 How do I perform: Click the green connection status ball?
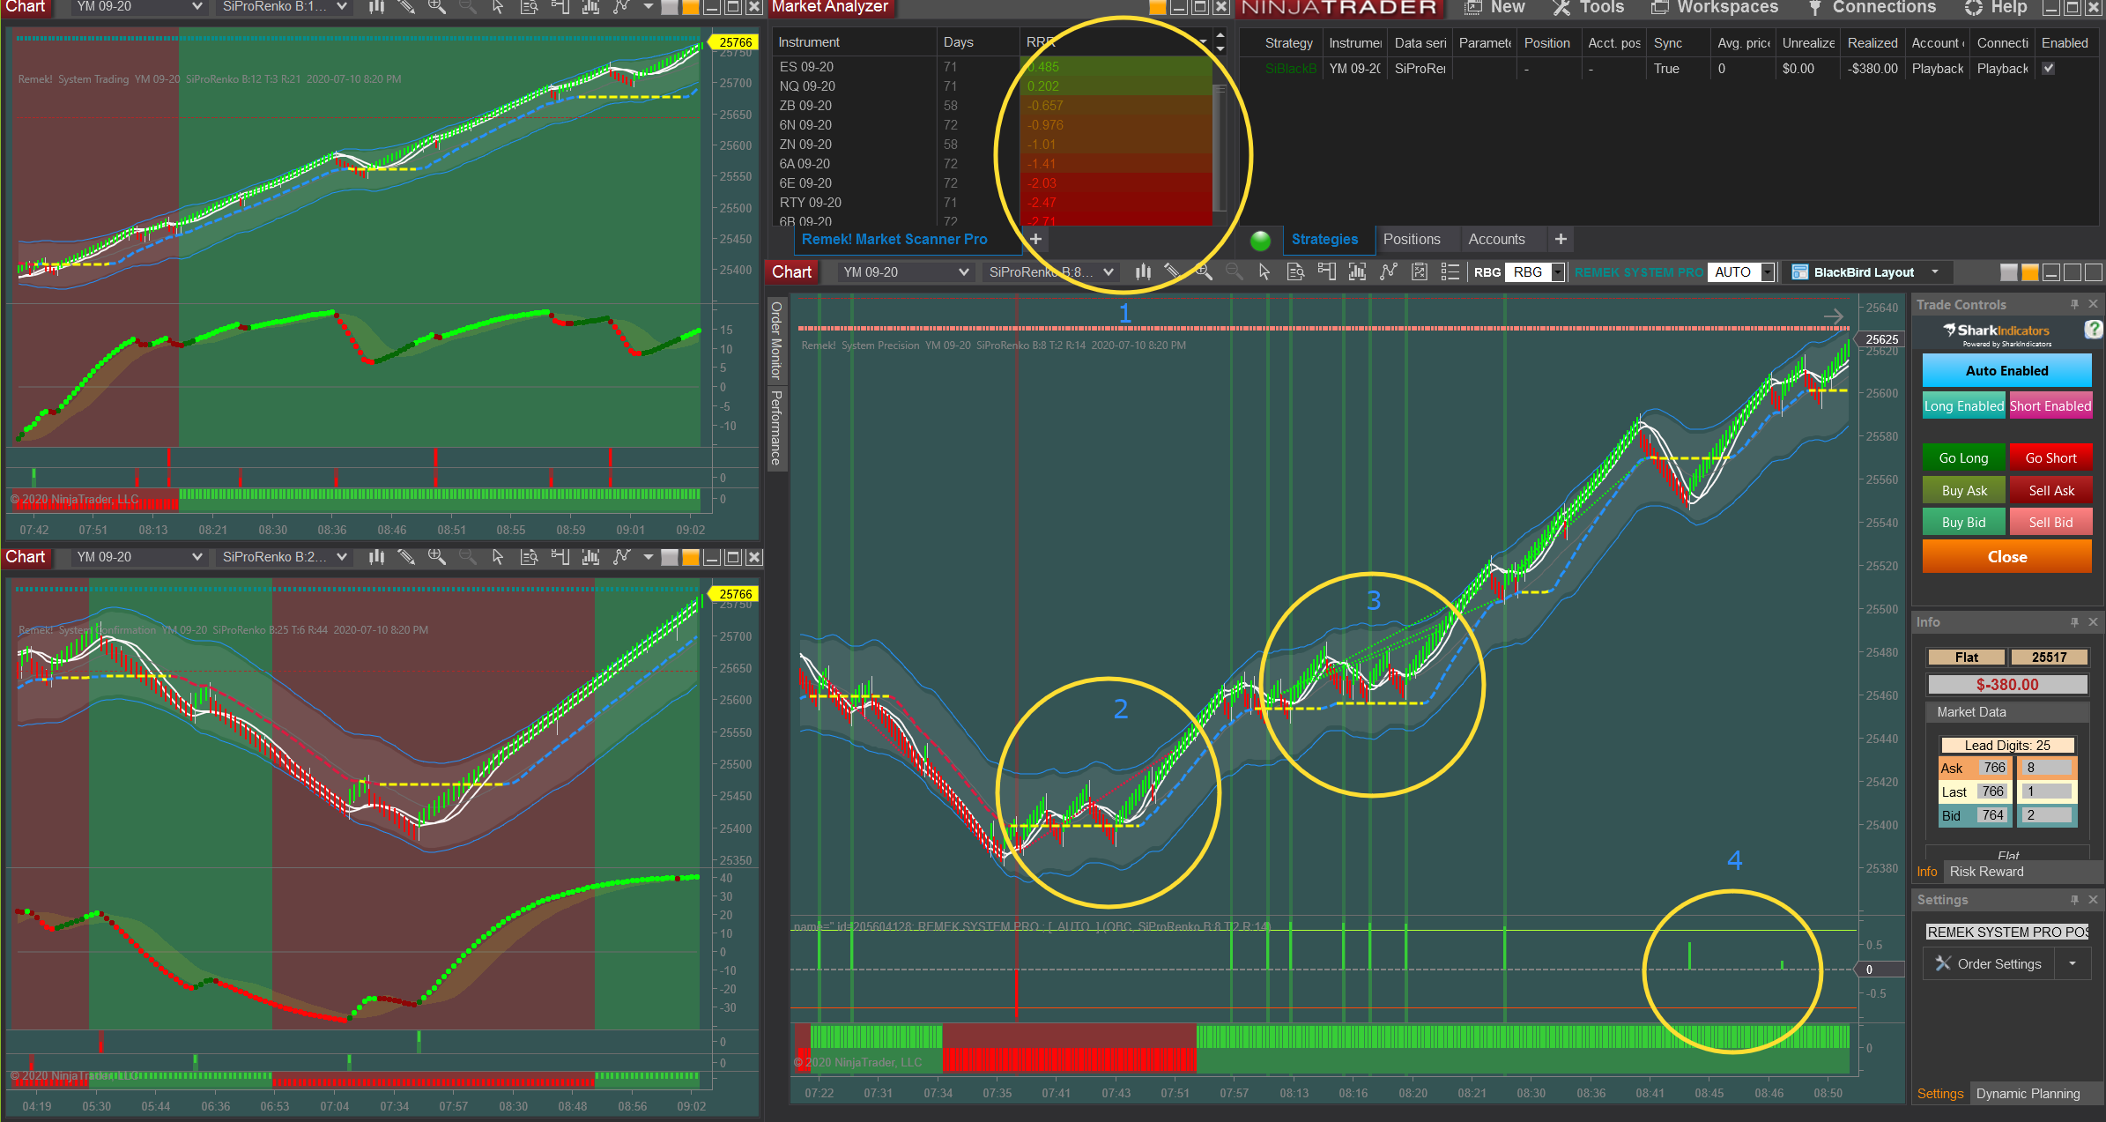[1260, 240]
